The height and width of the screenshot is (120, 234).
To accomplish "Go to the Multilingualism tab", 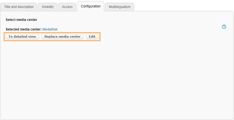I will pos(119,7).
